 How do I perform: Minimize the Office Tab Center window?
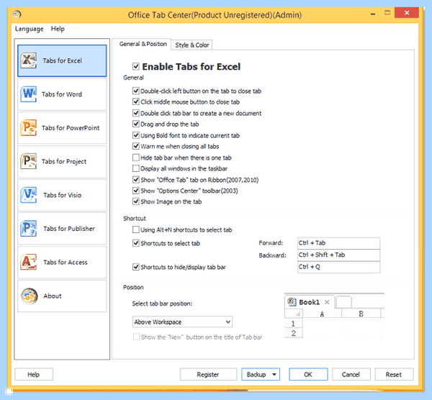pyautogui.click(x=373, y=14)
